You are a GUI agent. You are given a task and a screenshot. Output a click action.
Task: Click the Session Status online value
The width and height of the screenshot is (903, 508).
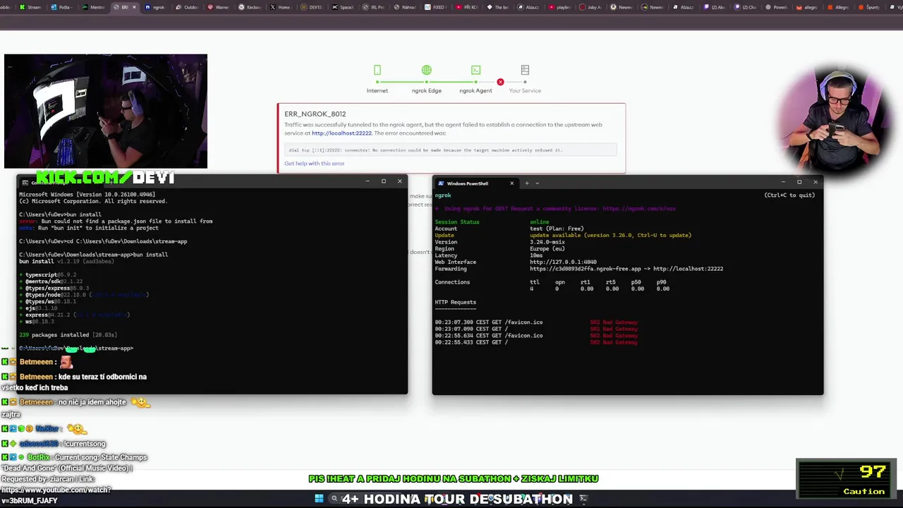(x=540, y=222)
